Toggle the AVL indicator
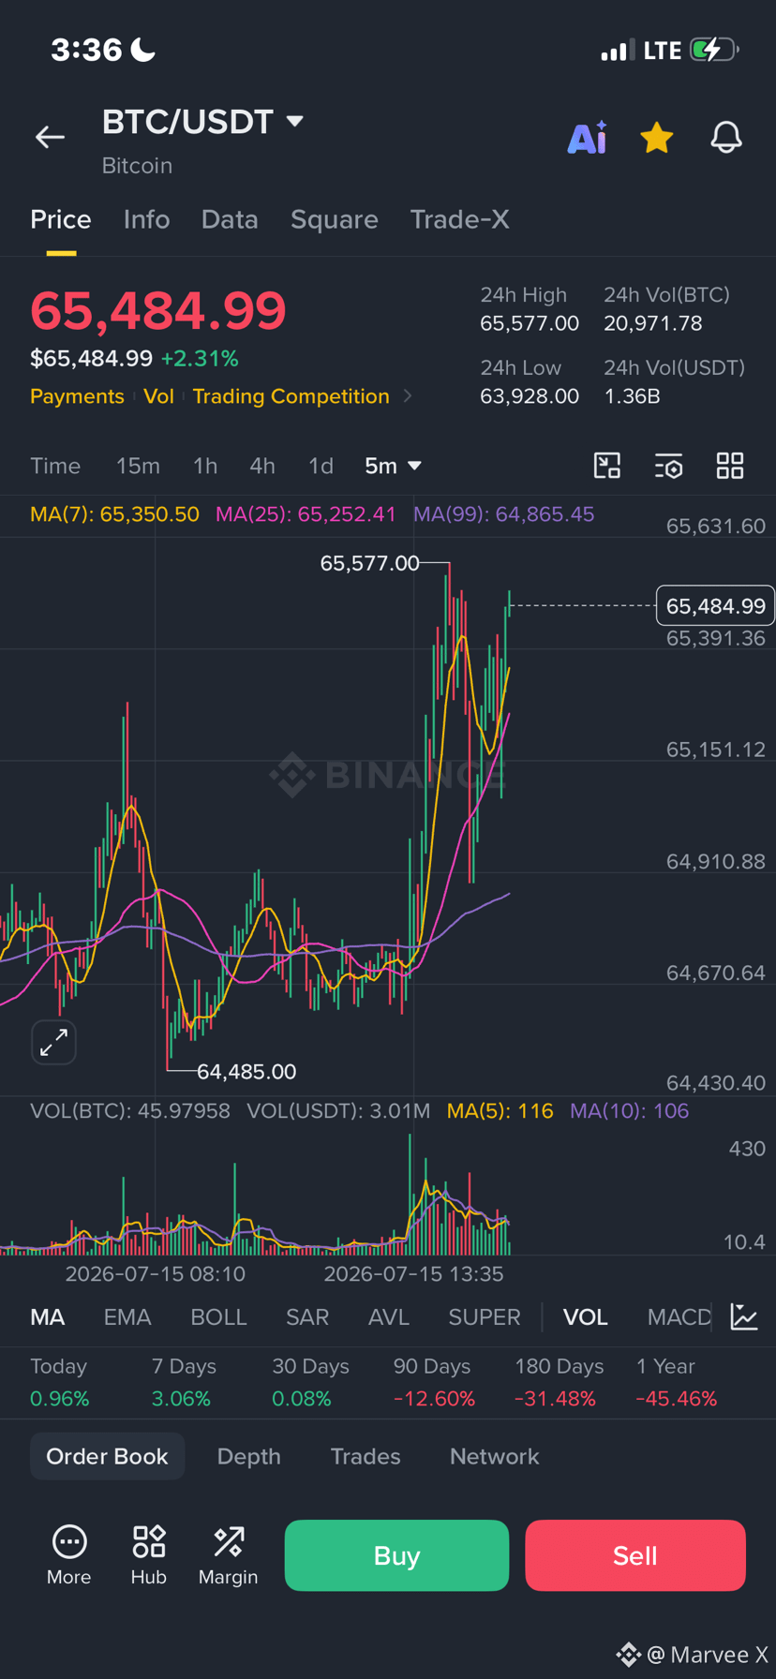 tap(389, 1317)
